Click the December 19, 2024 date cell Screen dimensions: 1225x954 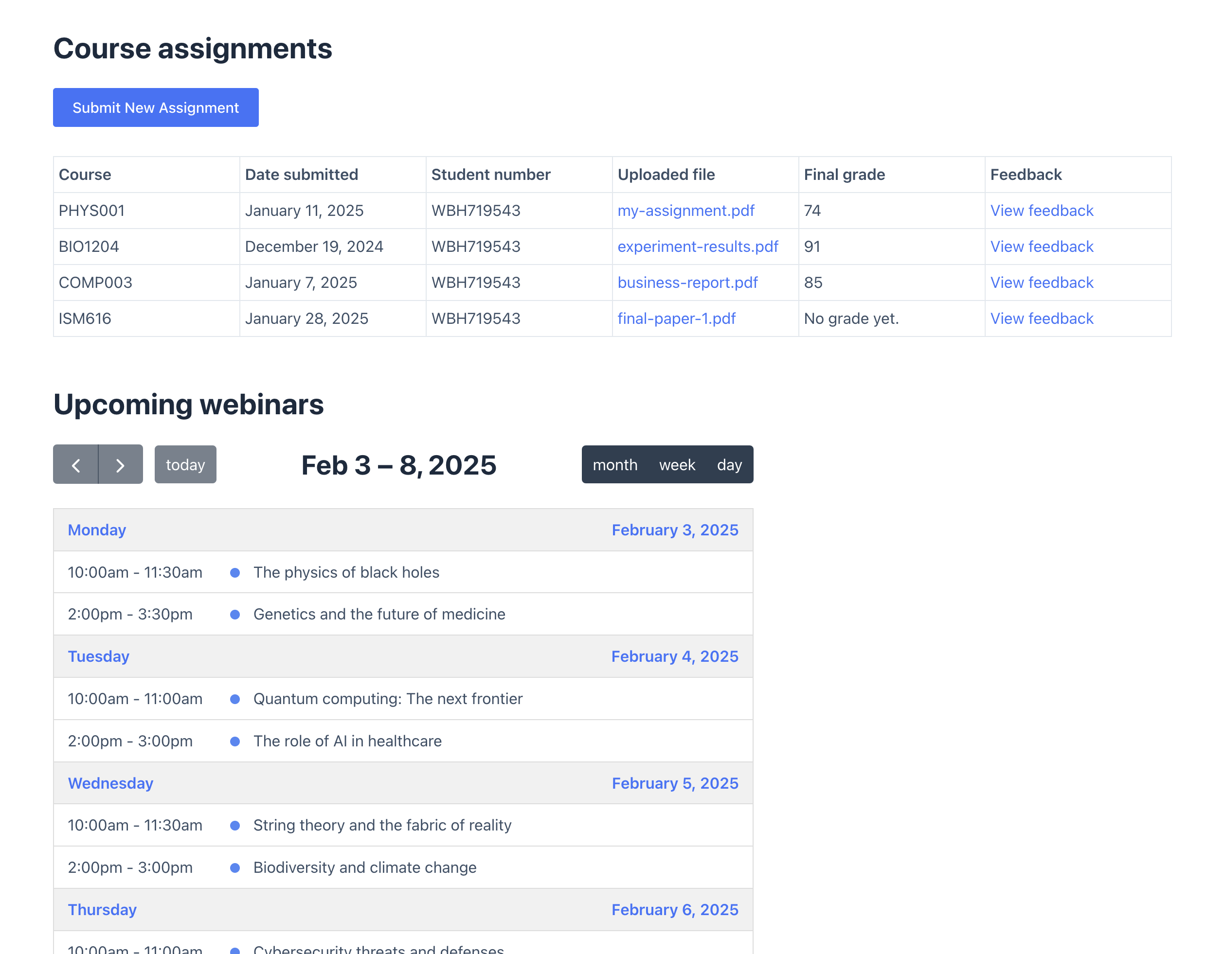click(x=333, y=247)
